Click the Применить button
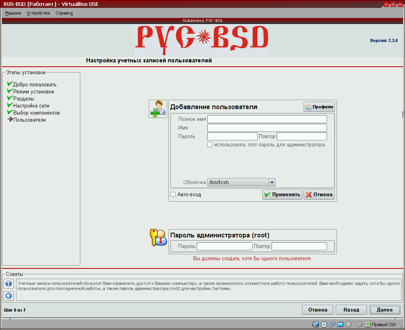The height and width of the screenshot is (330, 405). point(282,194)
